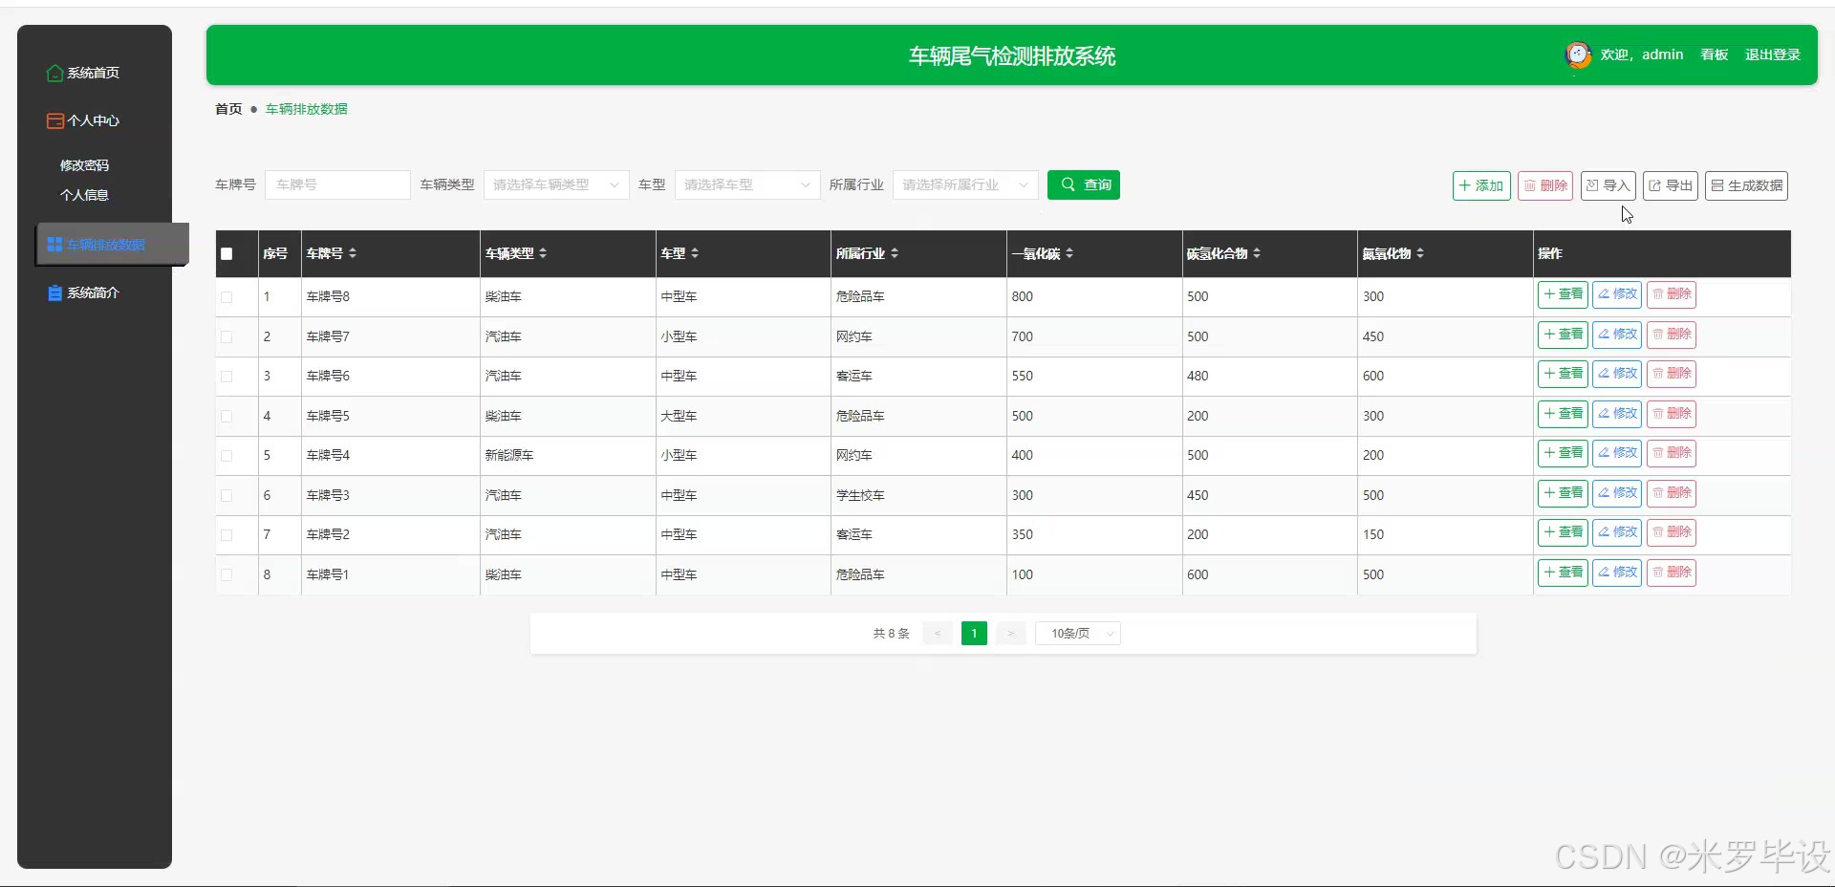Click the import icon in 导入 button
Viewport: 1835px width, 887px height.
1592,185
